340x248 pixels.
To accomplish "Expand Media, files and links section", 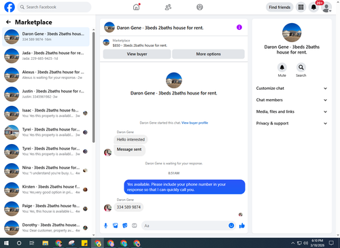I will pyautogui.click(x=292, y=111).
